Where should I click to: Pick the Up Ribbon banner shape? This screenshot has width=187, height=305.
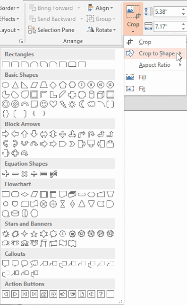tap(6, 243)
